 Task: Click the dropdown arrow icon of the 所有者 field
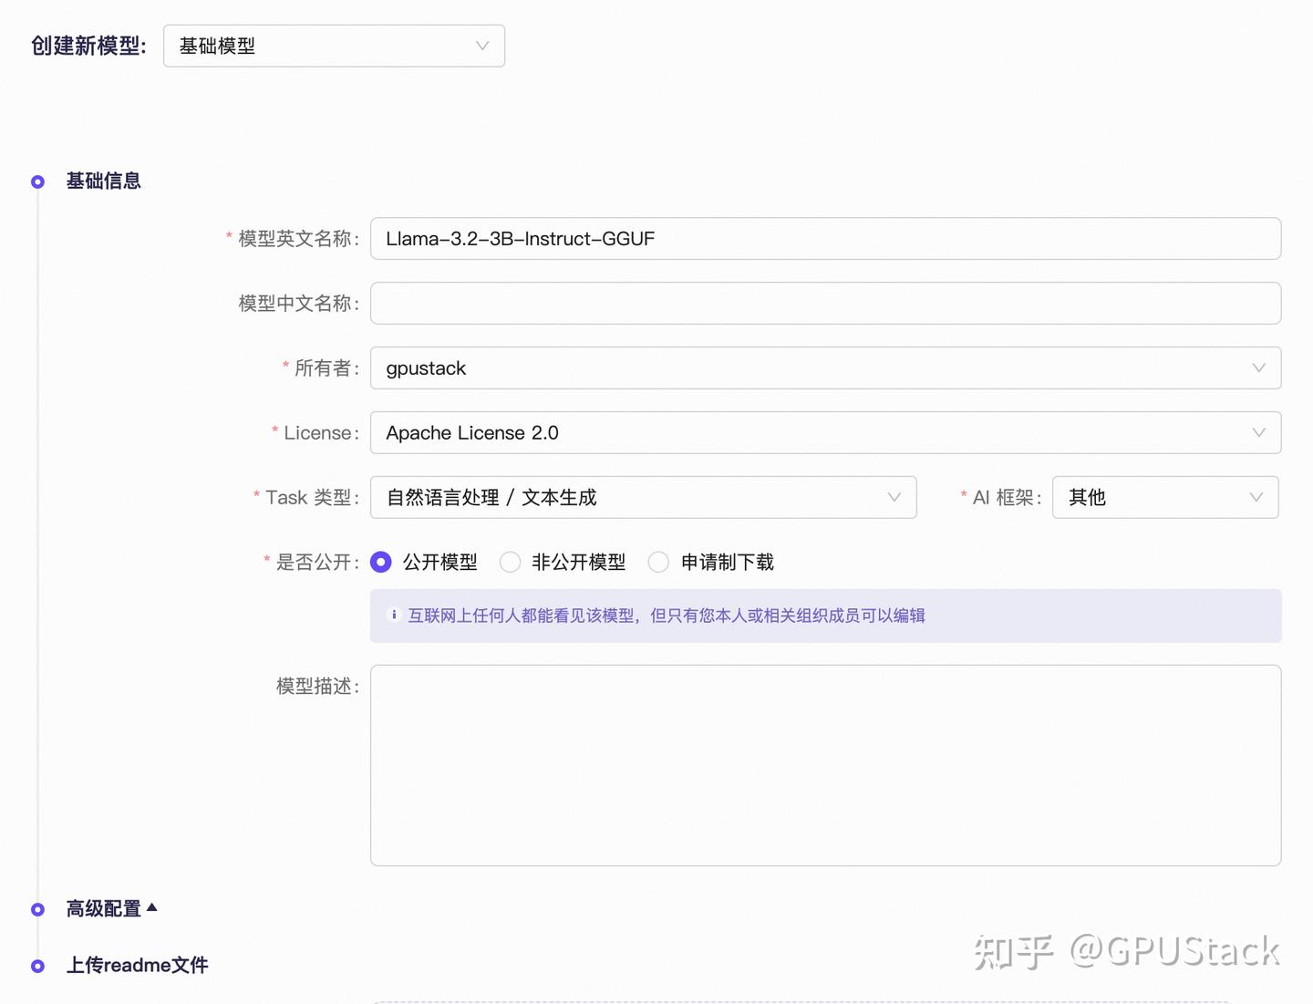tap(1259, 368)
